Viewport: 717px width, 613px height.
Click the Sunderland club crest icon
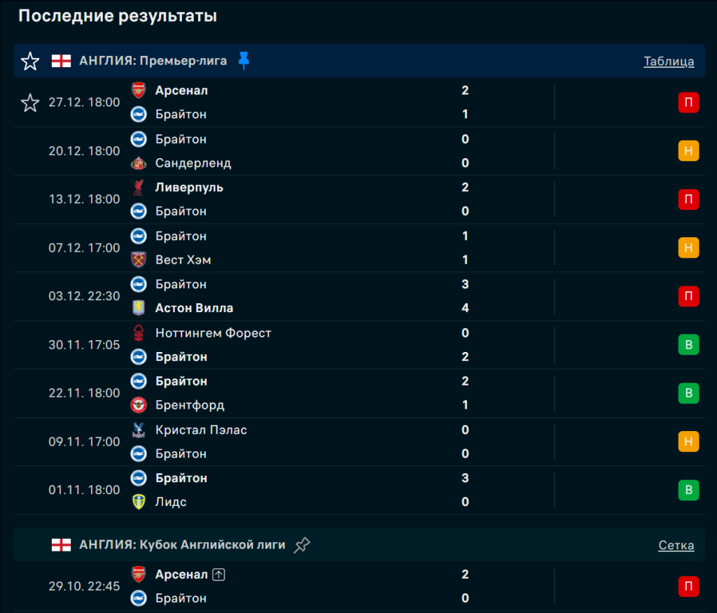[x=139, y=163]
